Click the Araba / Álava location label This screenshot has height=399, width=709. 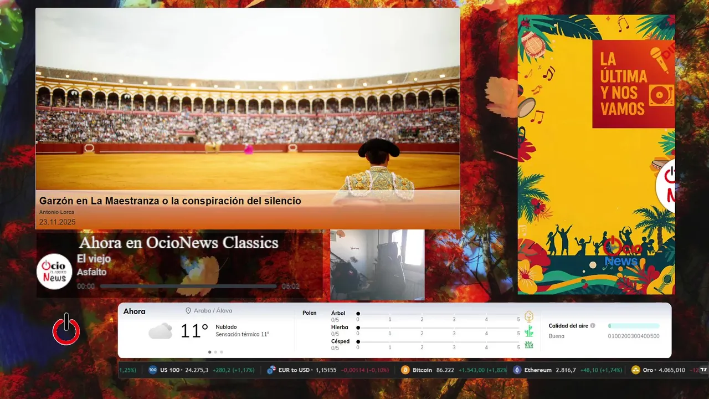point(213,311)
